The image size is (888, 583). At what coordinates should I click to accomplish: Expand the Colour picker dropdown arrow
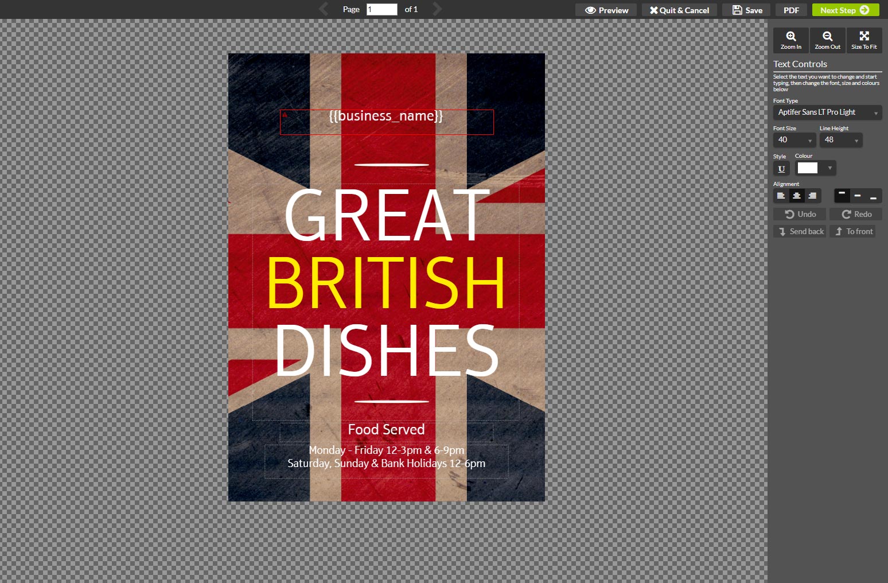829,168
